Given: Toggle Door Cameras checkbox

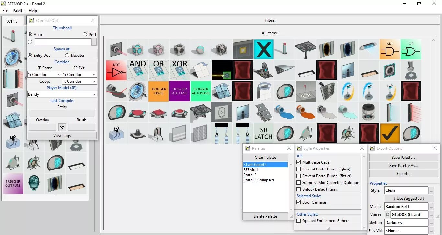Looking at the screenshot, I should (299, 202).
